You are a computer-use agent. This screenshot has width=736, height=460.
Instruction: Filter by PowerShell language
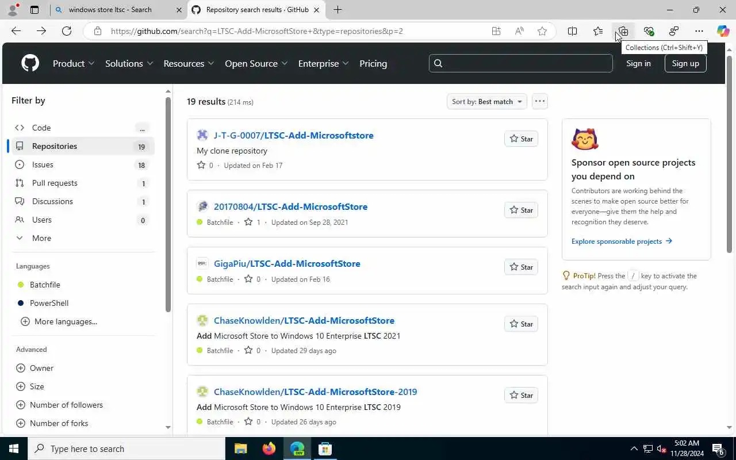pos(49,303)
